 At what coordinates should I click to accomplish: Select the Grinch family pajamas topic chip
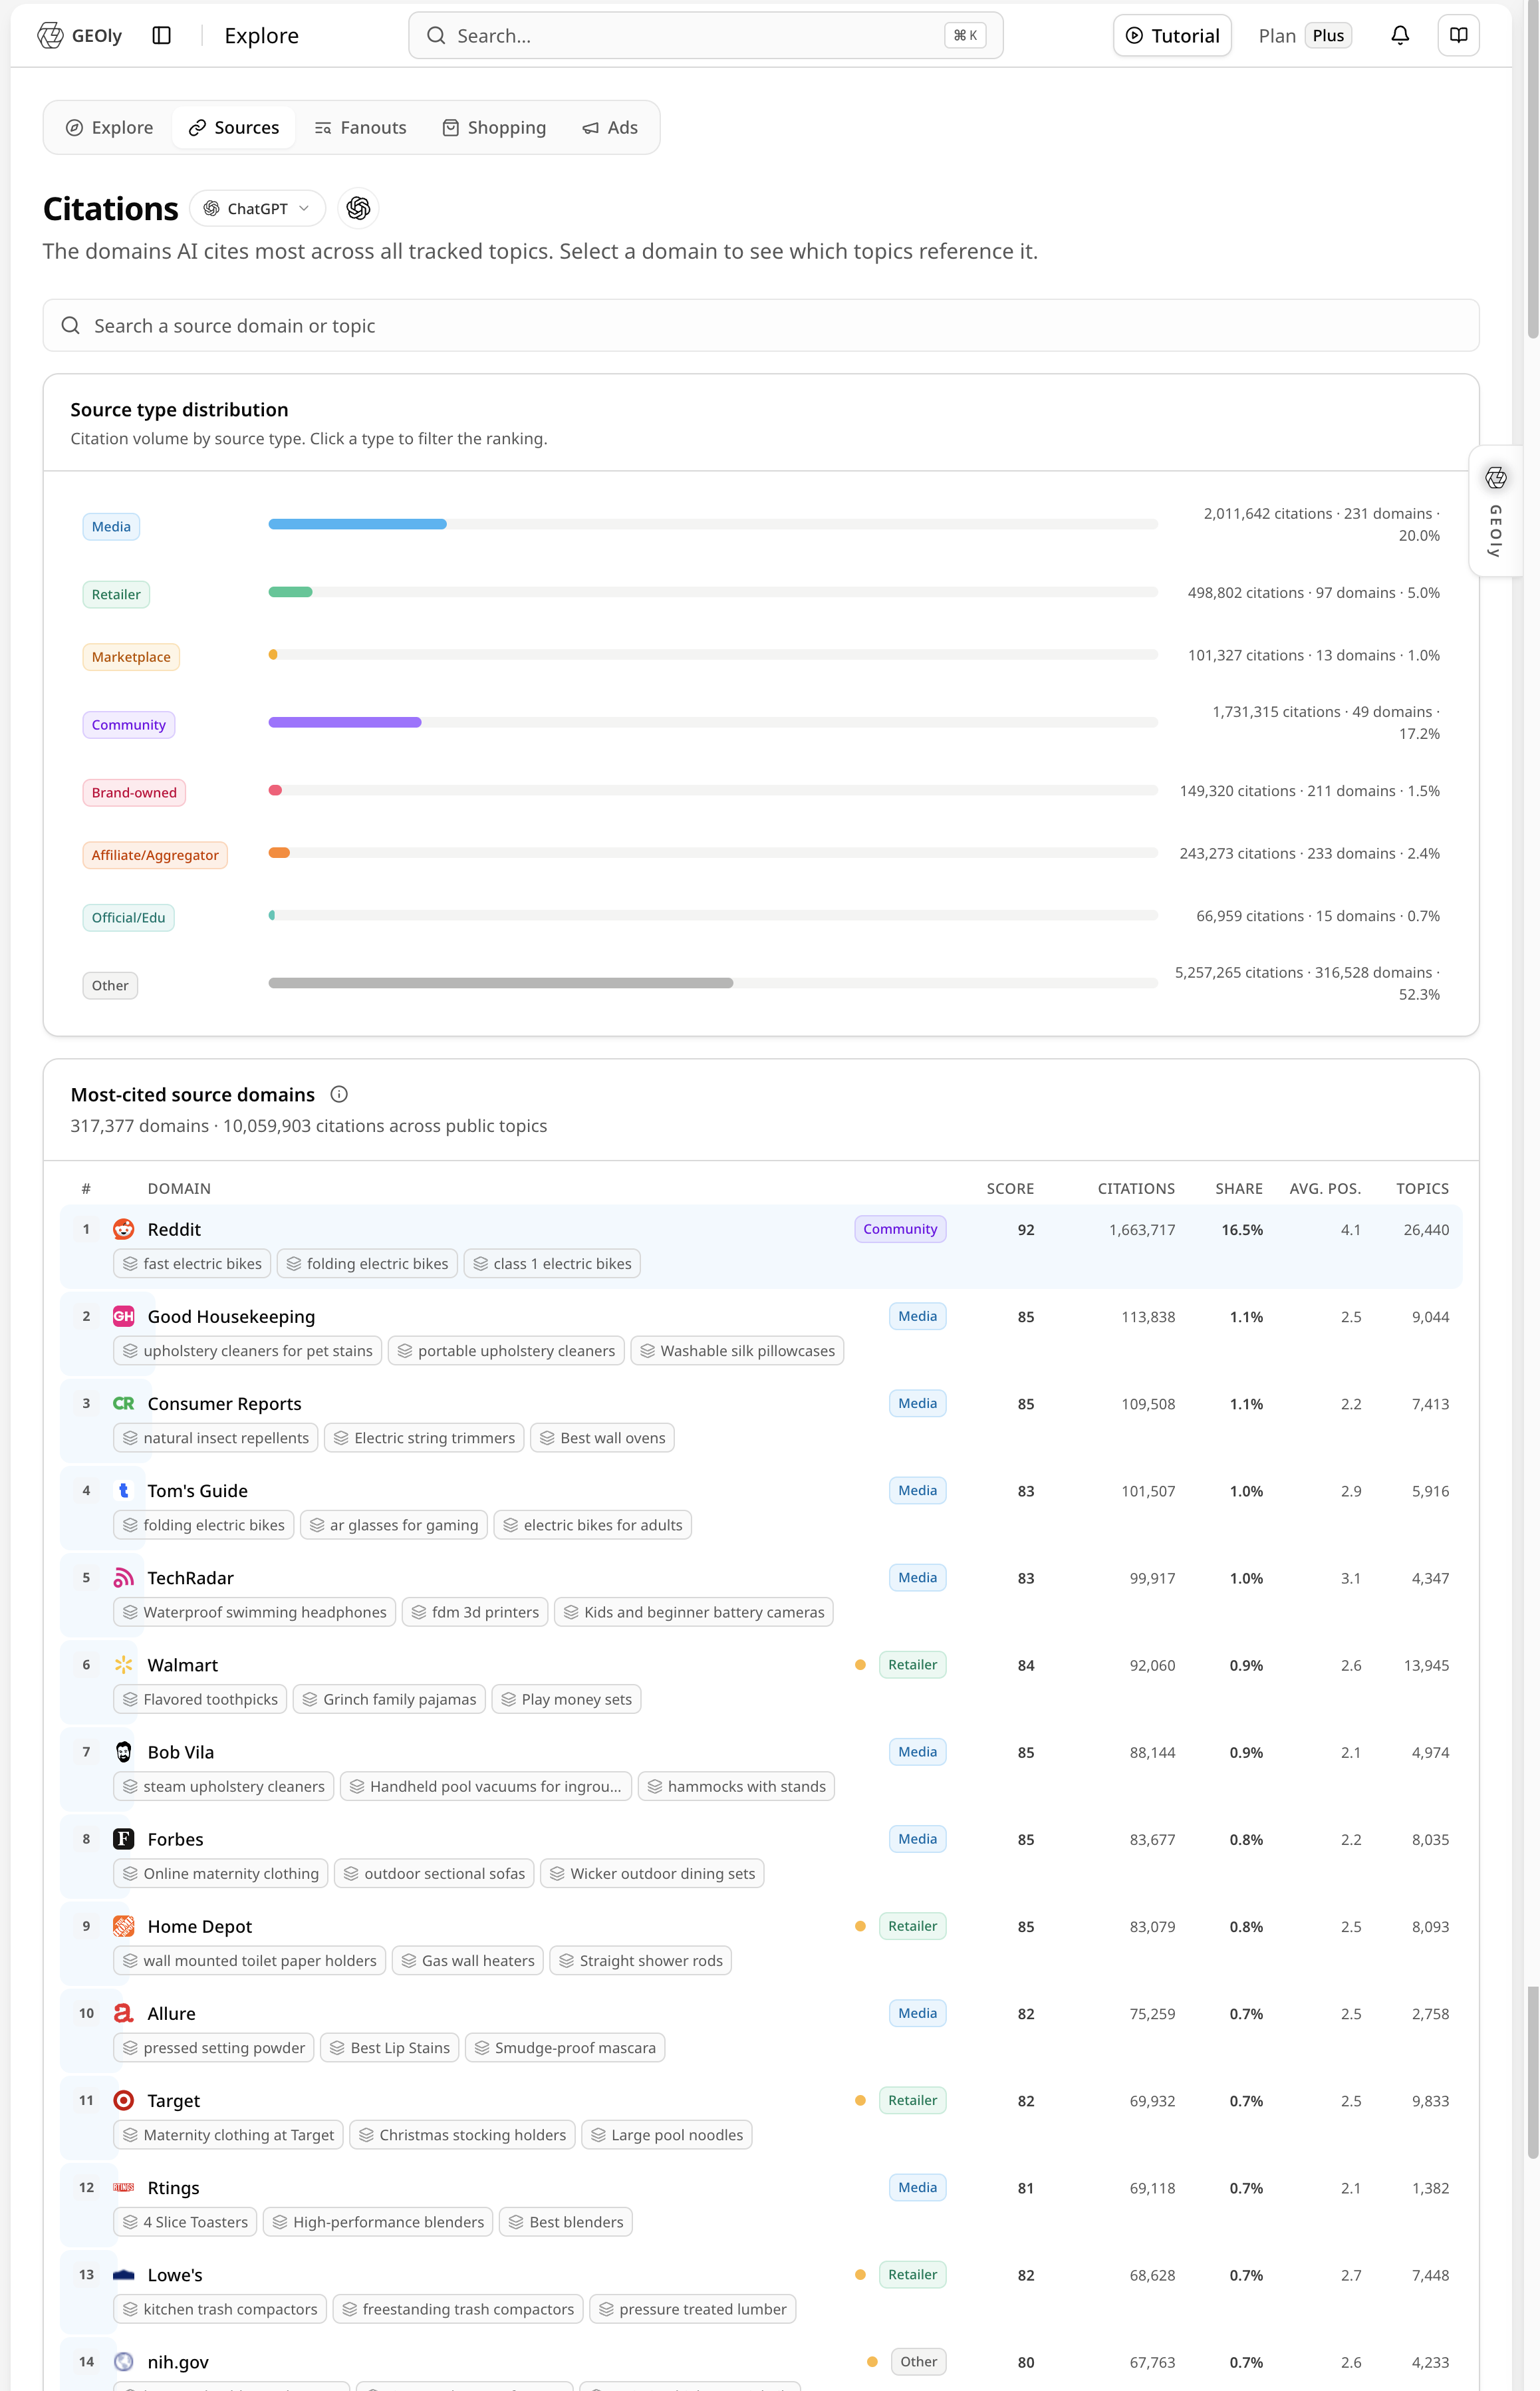click(x=389, y=1698)
